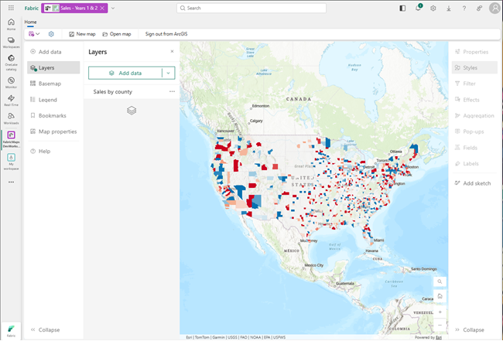Open OneLake catalog in the left navigation

point(12,62)
